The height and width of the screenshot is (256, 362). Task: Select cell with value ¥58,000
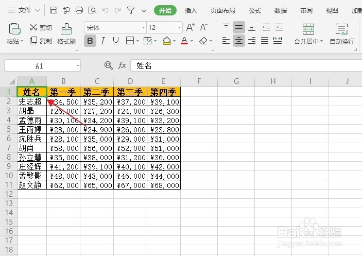point(63,148)
